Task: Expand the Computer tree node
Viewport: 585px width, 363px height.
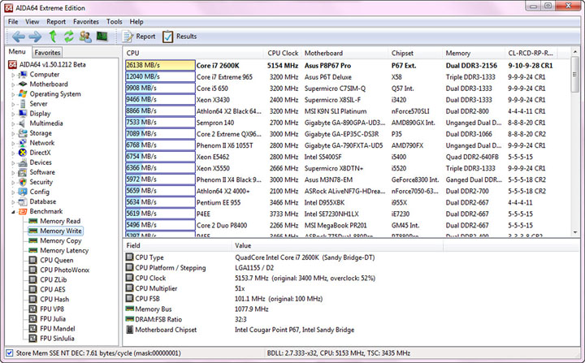Action: click(x=13, y=75)
